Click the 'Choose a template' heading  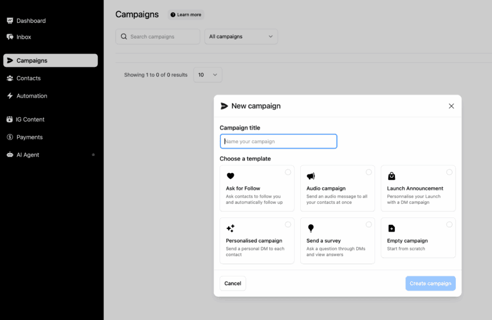pyautogui.click(x=245, y=158)
